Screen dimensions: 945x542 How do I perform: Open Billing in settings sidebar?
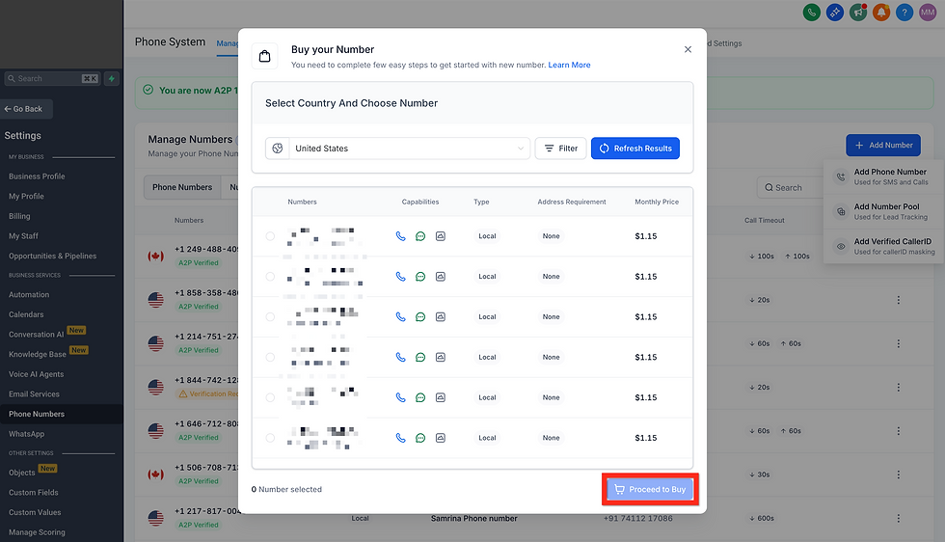[19, 216]
